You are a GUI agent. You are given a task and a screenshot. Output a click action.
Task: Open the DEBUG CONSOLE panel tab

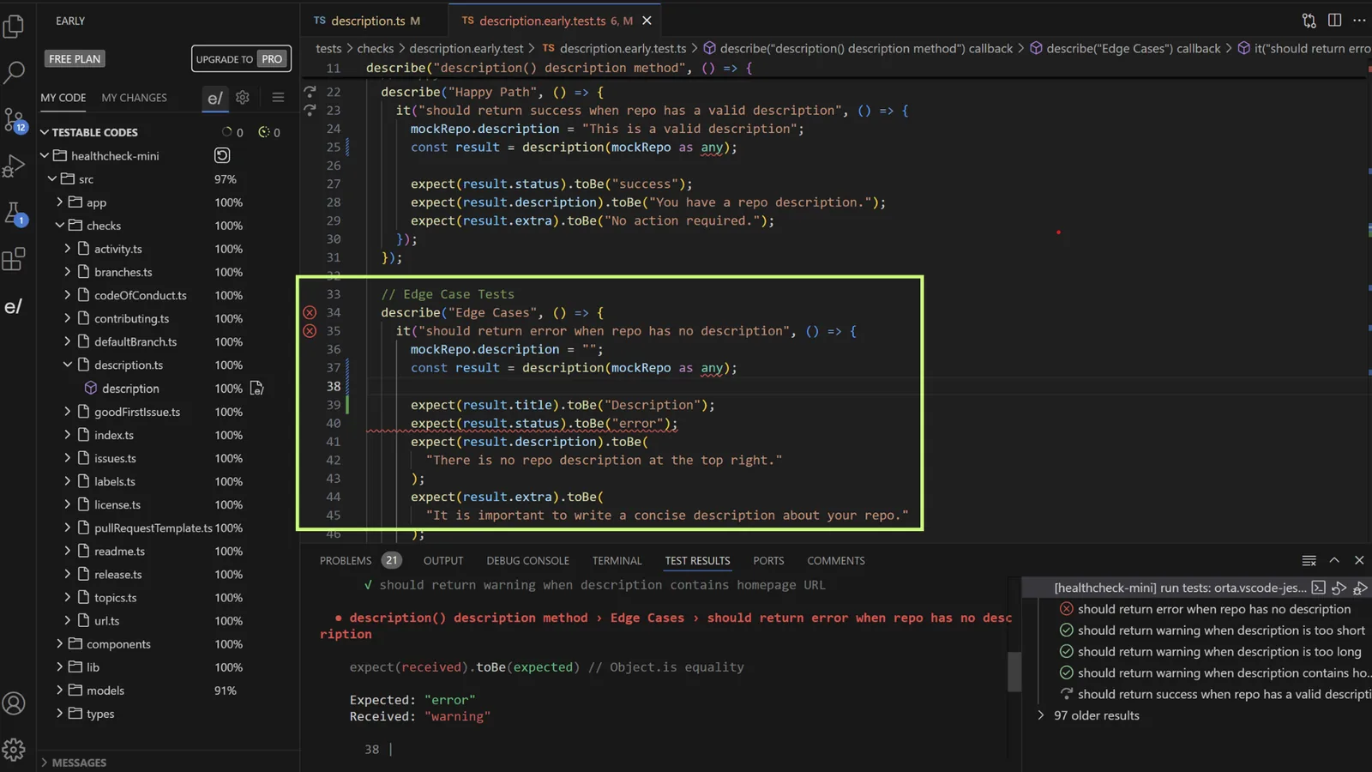pyautogui.click(x=527, y=560)
